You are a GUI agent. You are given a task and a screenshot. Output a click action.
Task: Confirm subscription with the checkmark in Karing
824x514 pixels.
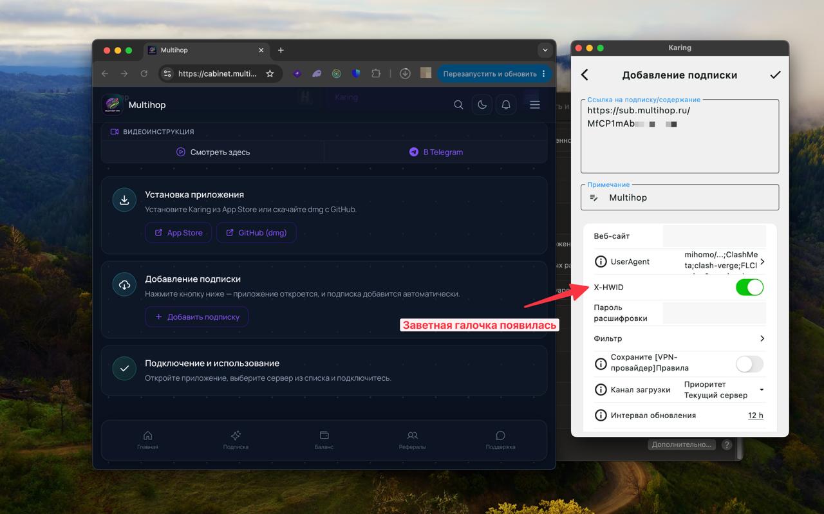(775, 75)
